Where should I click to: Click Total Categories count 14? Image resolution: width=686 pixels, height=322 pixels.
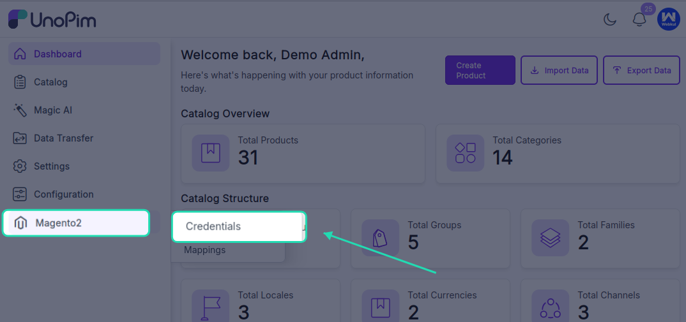[503, 157]
